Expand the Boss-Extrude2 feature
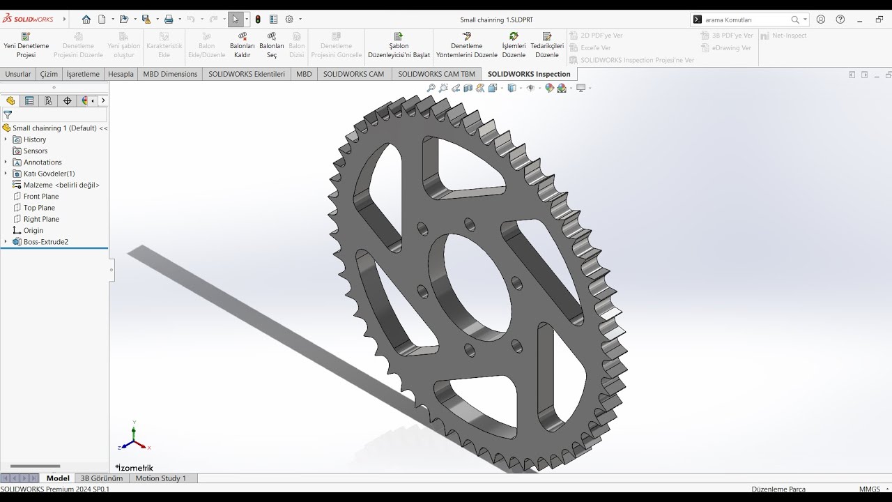The height and width of the screenshot is (502, 892). coord(6,242)
